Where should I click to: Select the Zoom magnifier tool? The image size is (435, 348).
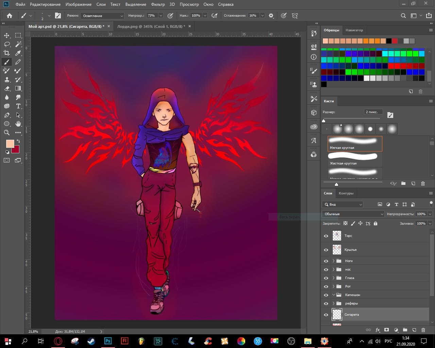tap(7, 133)
